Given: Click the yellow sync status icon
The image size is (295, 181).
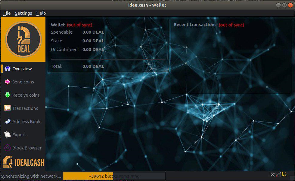Looking at the screenshot, I should [x=284, y=174].
